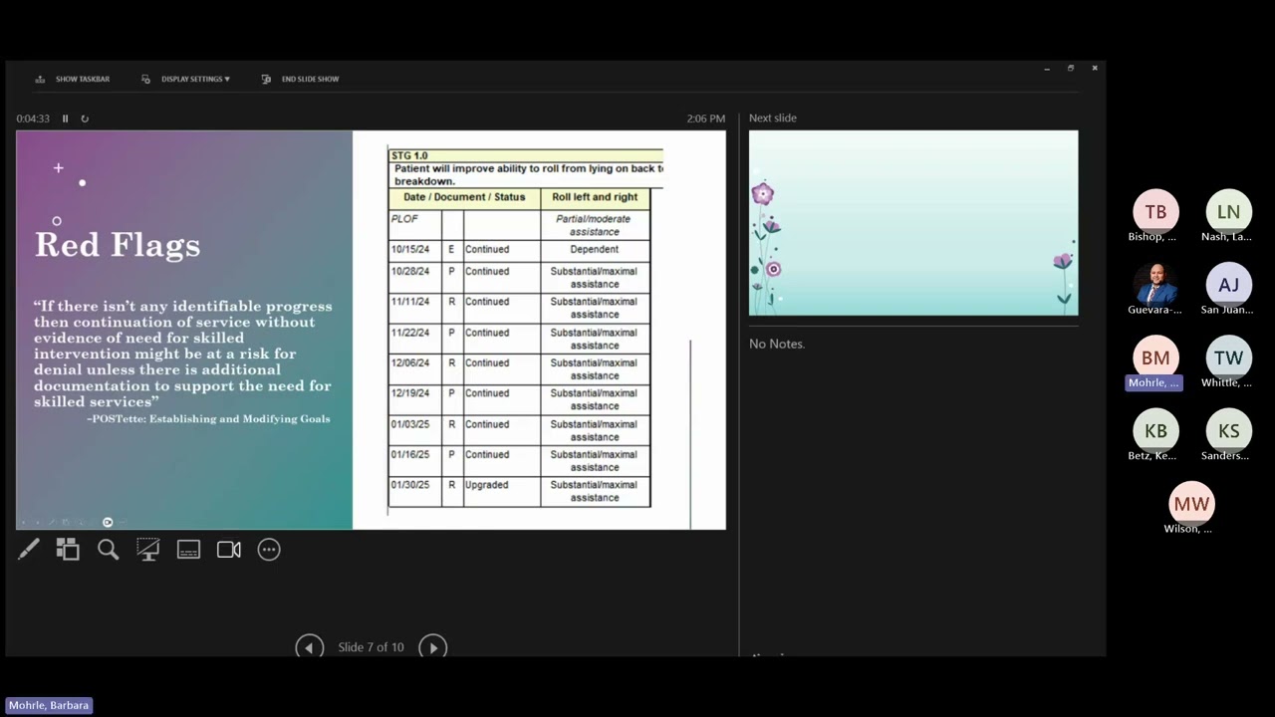Select participant avatar TW Whittle

pos(1228,358)
